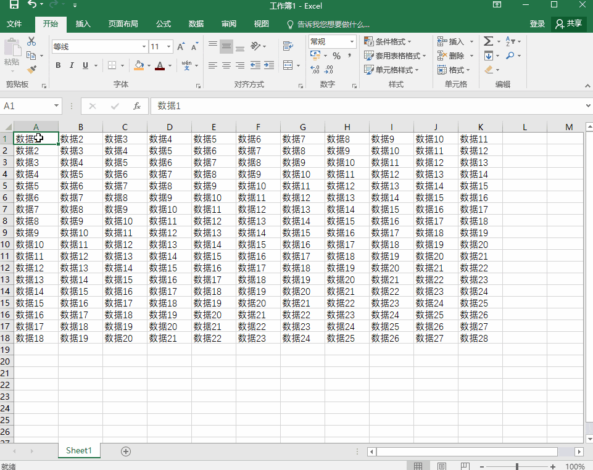Click the Wrap Text icon

click(288, 46)
